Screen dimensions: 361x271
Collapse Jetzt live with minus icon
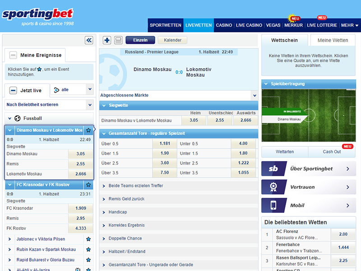13,91
